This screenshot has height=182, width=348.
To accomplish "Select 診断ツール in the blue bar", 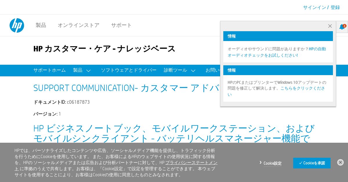I will point(175,70).
